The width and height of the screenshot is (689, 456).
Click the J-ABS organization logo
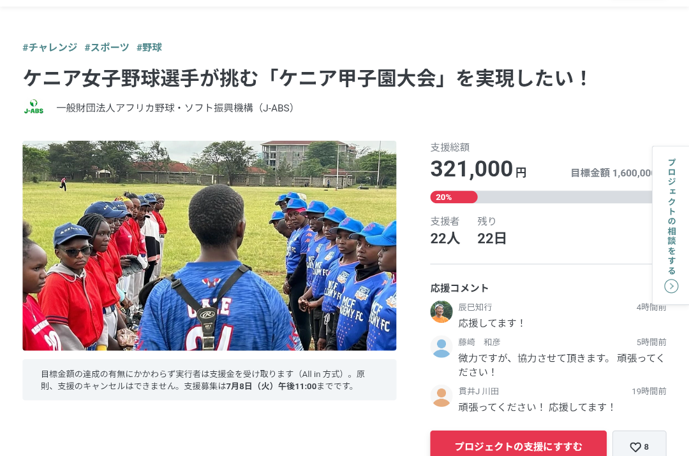(34, 108)
